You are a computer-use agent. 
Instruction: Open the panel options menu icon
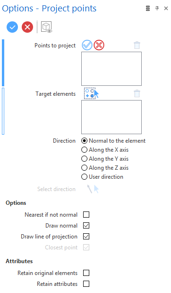(148, 8)
